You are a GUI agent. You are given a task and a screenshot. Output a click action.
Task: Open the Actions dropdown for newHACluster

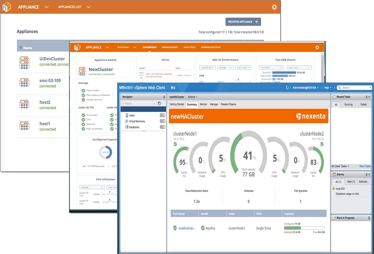tap(193, 97)
